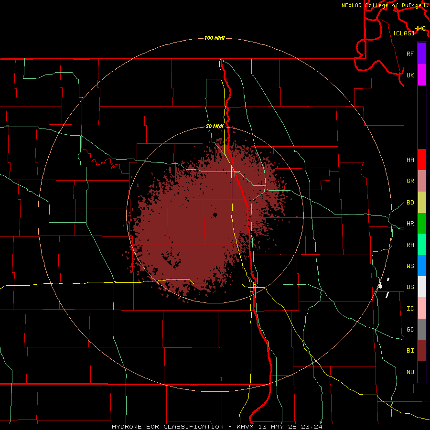Click the BD legend label
Viewport: 430px width, 430px height.
coord(410,203)
